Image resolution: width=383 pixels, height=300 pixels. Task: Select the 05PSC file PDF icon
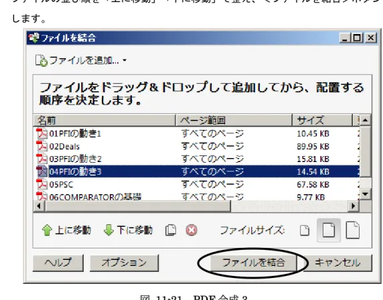coord(42,184)
